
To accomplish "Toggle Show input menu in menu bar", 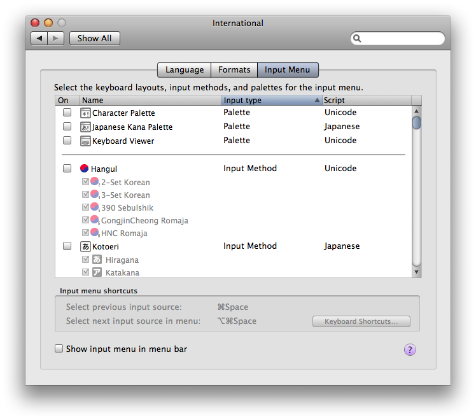I will pos(59,348).
